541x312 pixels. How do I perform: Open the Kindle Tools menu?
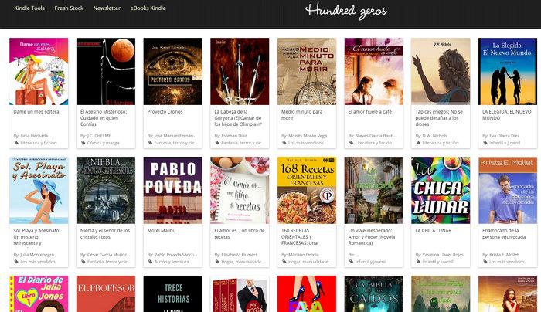tap(29, 8)
